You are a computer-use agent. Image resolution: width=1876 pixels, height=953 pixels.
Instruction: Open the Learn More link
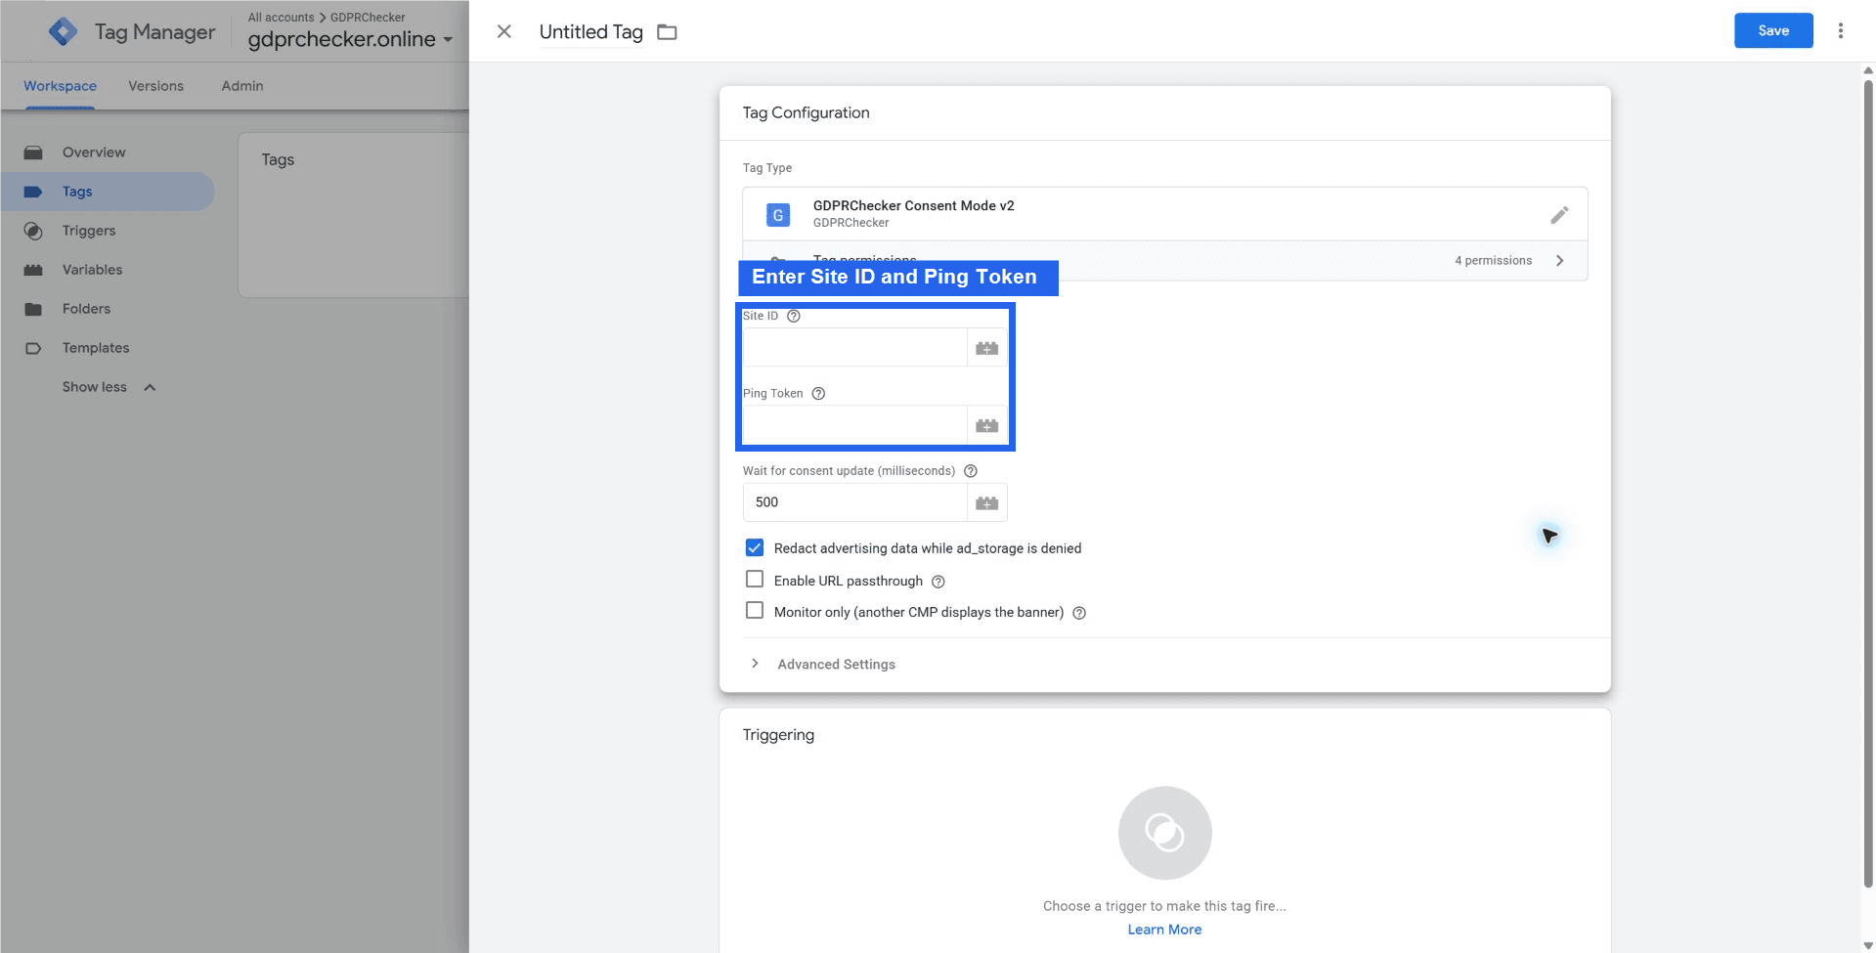point(1164,930)
